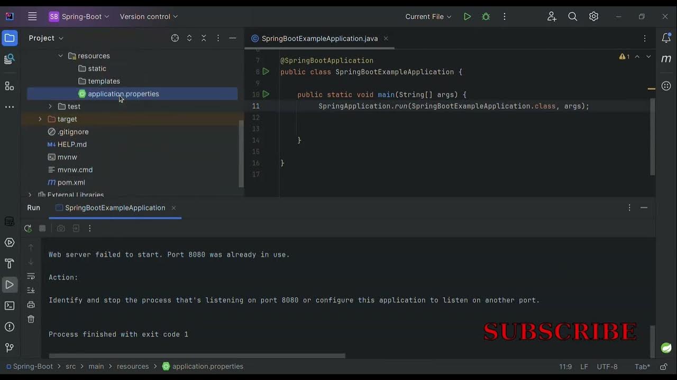Viewport: 677px width, 380px height.
Task: Open Spring-Boot project dropdown
Action: point(79,16)
